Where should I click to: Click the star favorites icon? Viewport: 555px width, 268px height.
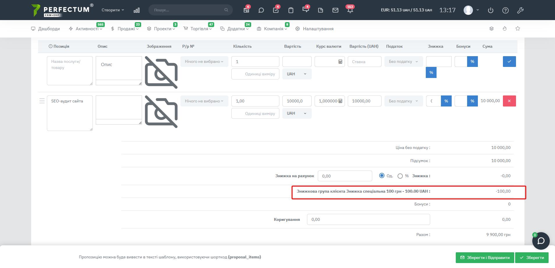[517, 29]
